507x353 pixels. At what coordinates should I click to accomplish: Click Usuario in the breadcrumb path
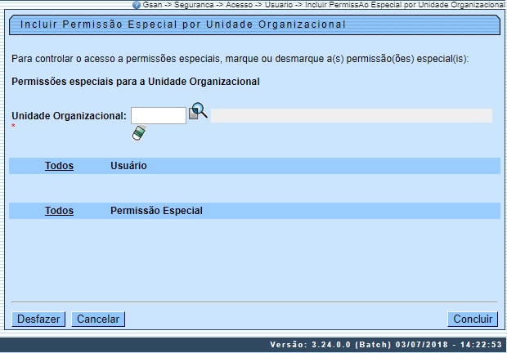tap(279, 5)
